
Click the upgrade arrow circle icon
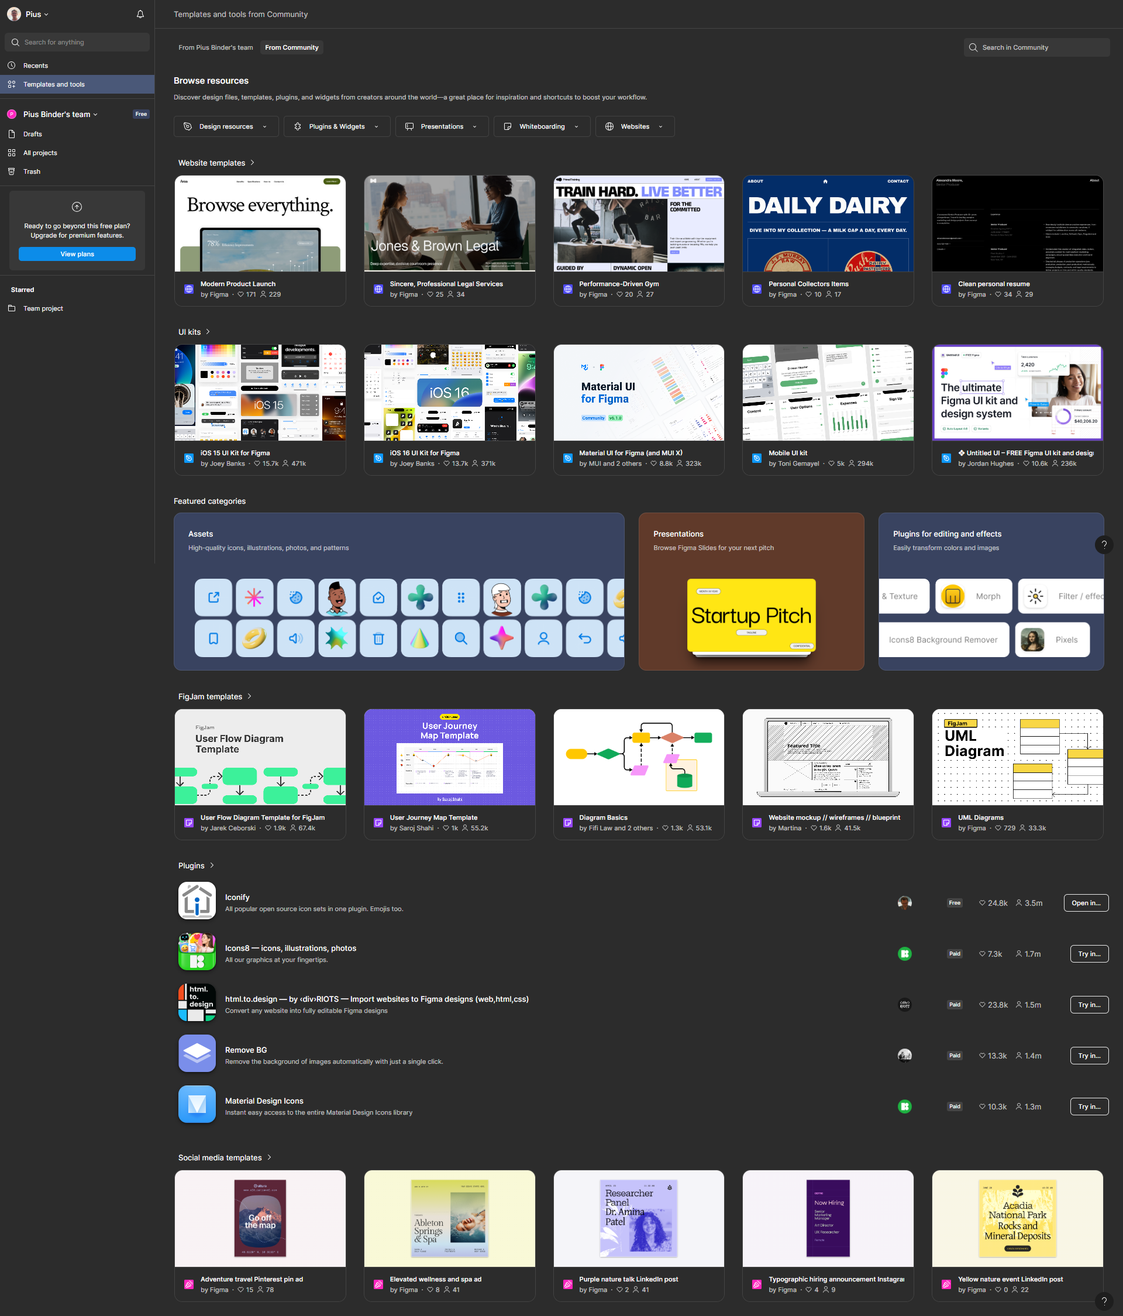point(77,207)
